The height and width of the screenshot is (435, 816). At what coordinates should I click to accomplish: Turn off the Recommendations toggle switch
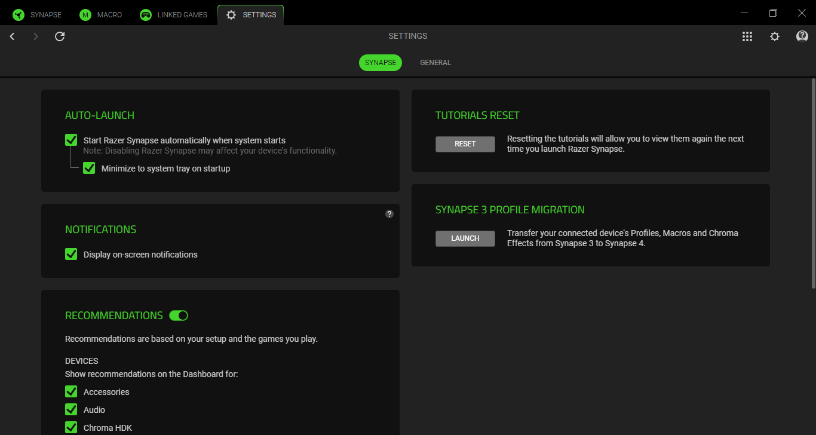coord(179,315)
